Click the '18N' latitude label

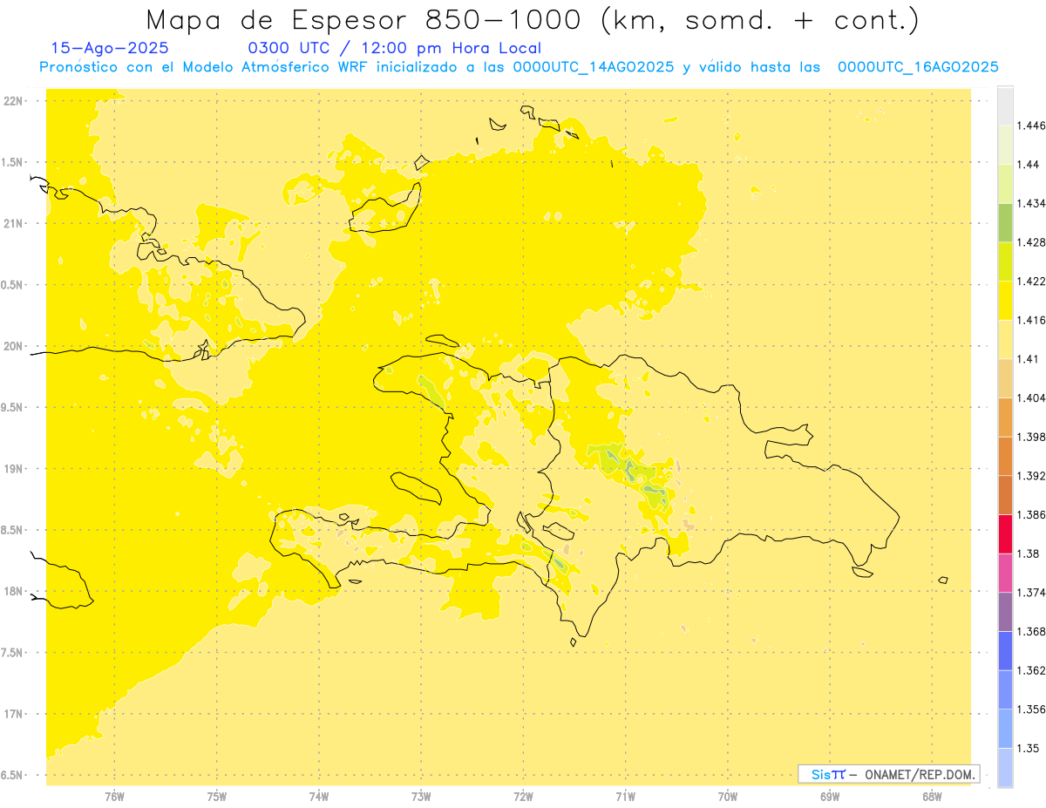[13, 591]
